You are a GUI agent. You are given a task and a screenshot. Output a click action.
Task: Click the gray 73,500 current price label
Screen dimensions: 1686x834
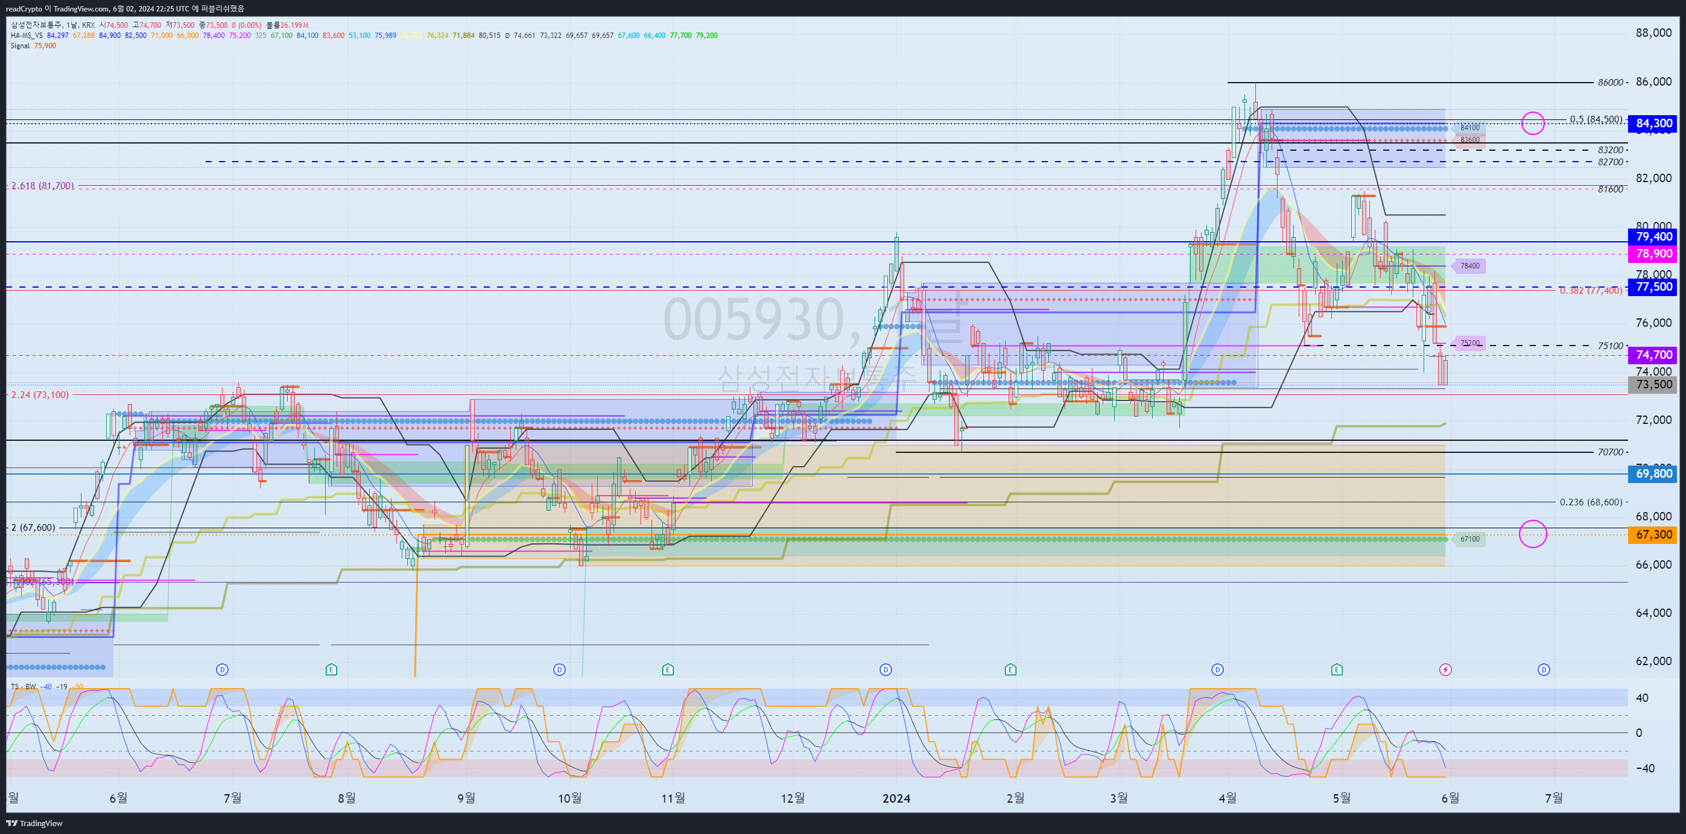pos(1653,384)
